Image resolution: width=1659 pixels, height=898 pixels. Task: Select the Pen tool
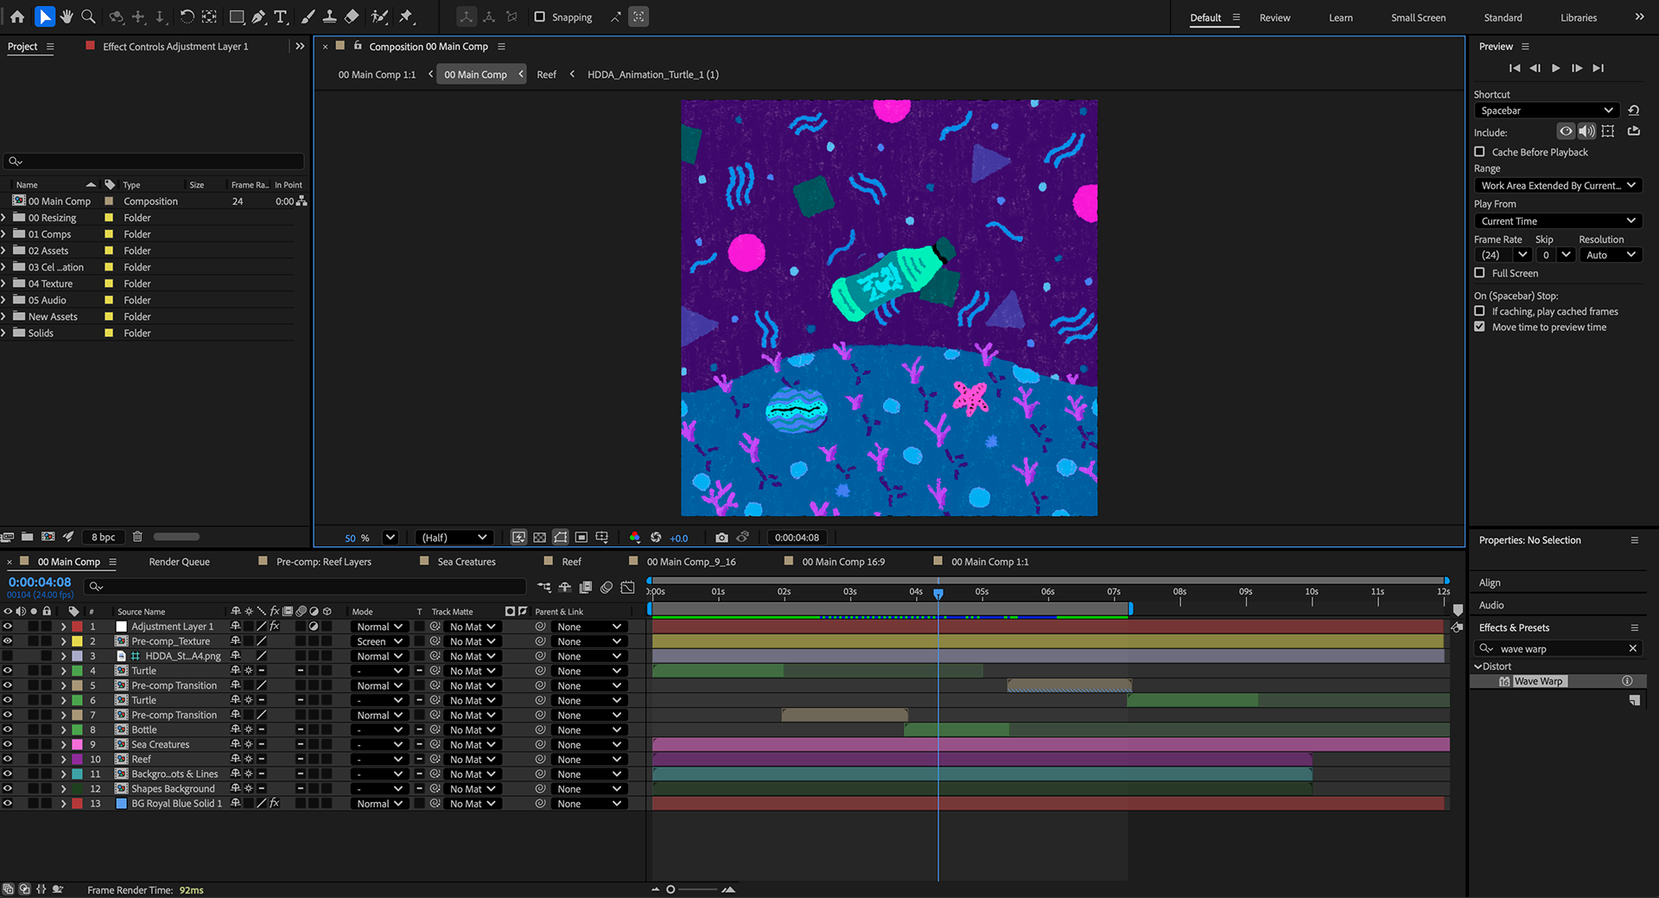[x=258, y=16]
